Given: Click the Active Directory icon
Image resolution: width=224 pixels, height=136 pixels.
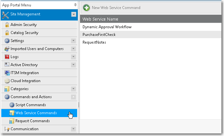Looking at the screenshot, I should click(7, 65).
